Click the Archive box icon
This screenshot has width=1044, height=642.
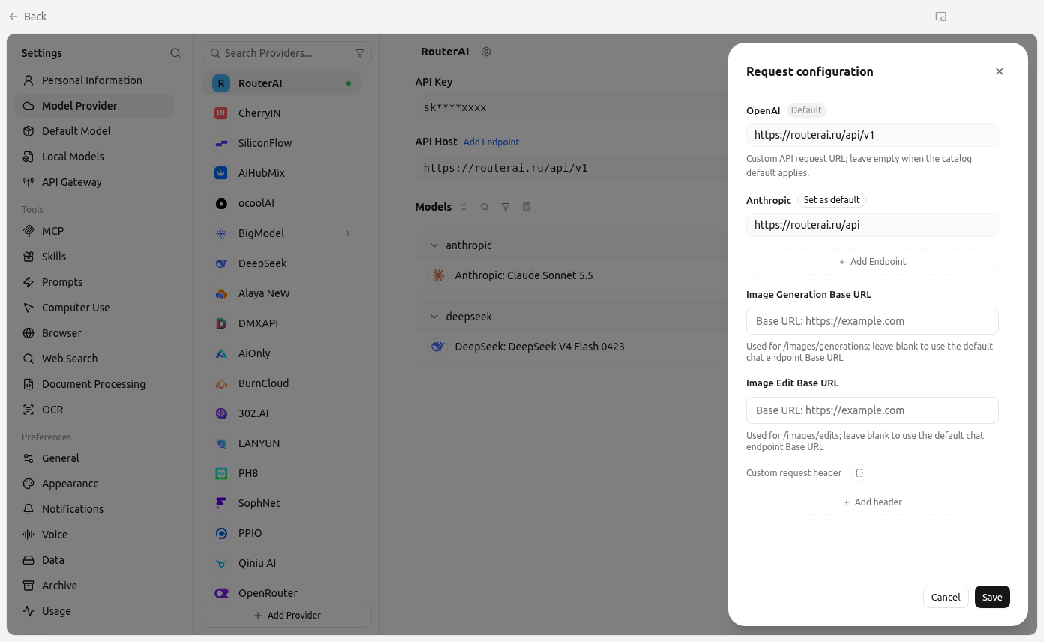coord(28,586)
